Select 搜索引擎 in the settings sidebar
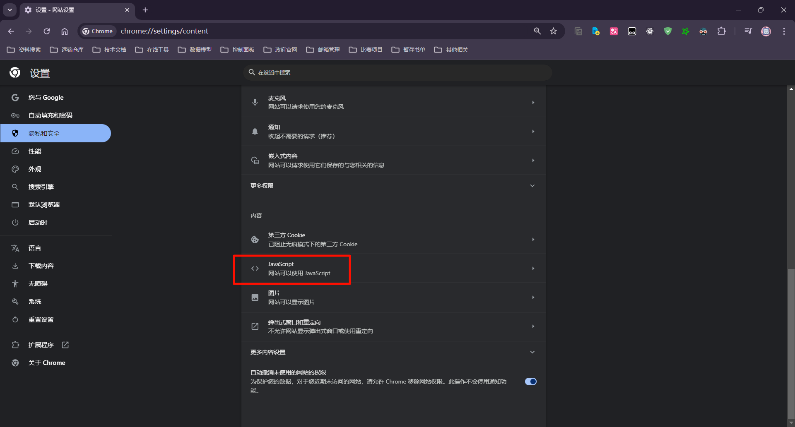795x427 pixels. (x=41, y=187)
